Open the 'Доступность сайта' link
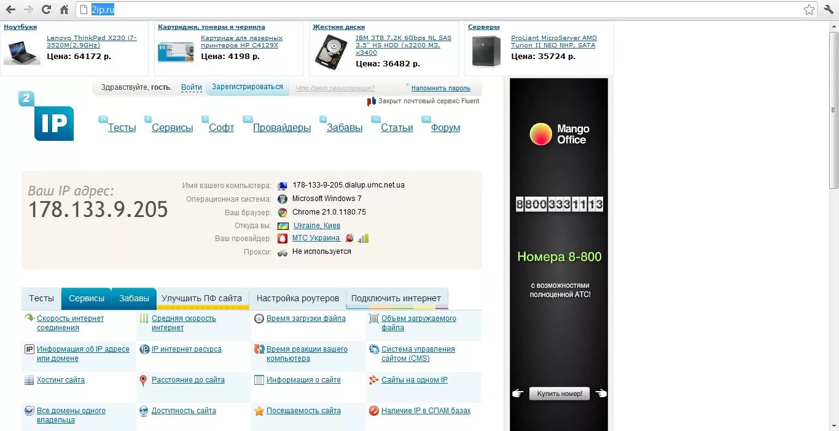The width and height of the screenshot is (839, 431). pyautogui.click(x=184, y=411)
